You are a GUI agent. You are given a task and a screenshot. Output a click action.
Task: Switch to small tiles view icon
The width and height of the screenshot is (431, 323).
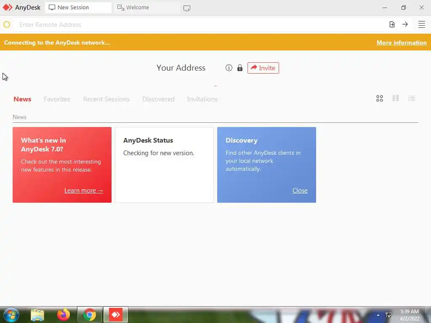coord(396,98)
